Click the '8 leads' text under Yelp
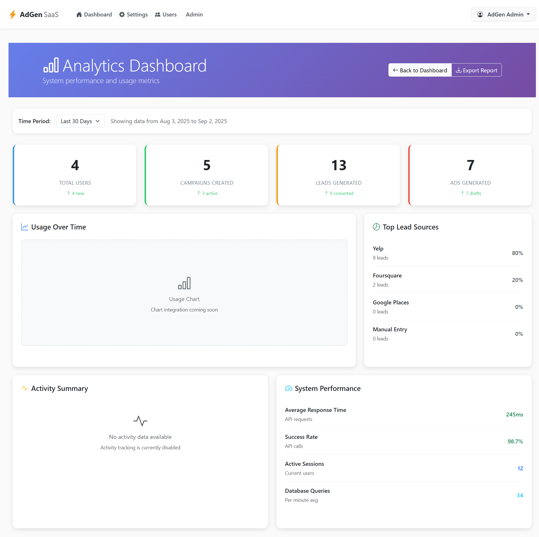Image resolution: width=539 pixels, height=537 pixels. tap(381, 258)
